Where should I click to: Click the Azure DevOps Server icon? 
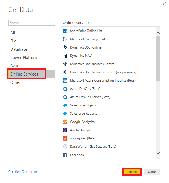(x=65, y=97)
